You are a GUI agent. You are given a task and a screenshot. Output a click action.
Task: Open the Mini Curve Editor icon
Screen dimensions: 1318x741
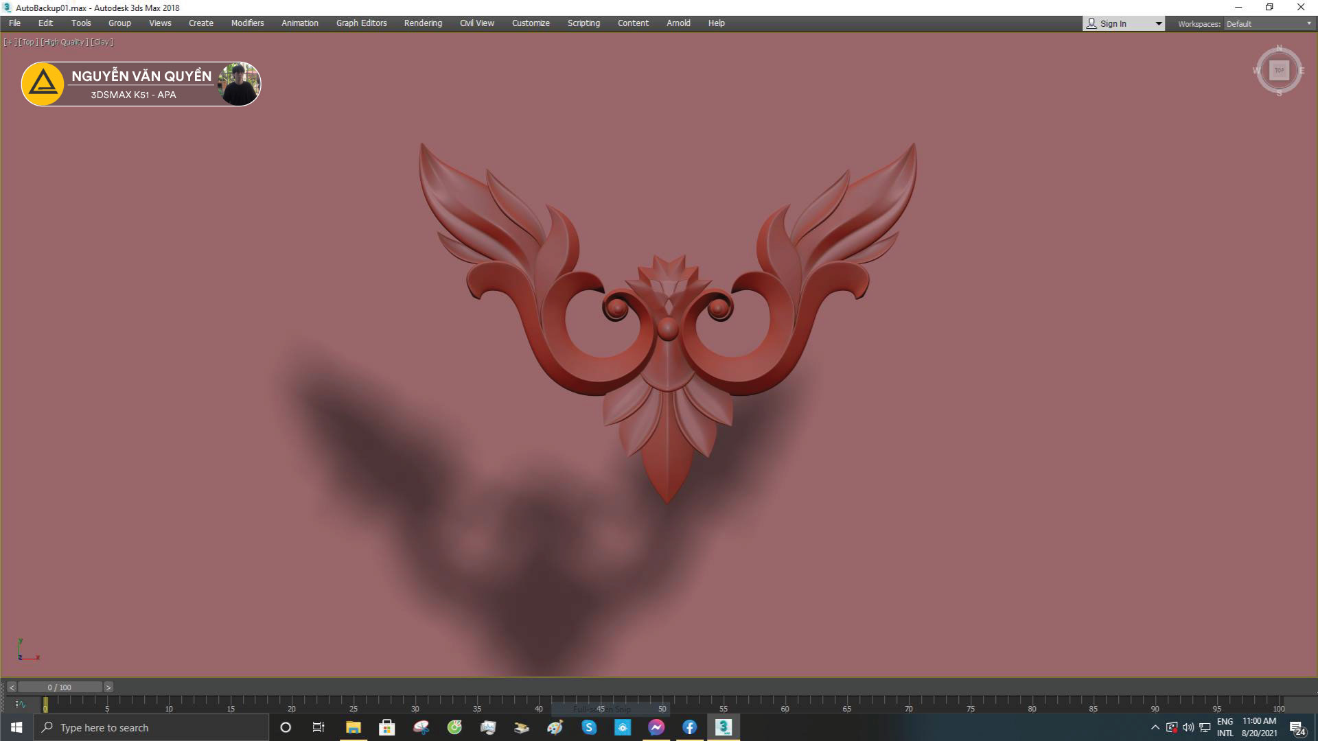[x=20, y=704]
